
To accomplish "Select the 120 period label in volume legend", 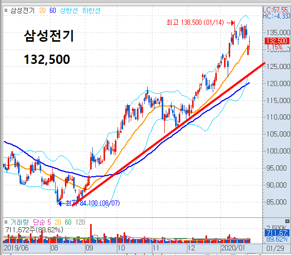I will [80, 222].
